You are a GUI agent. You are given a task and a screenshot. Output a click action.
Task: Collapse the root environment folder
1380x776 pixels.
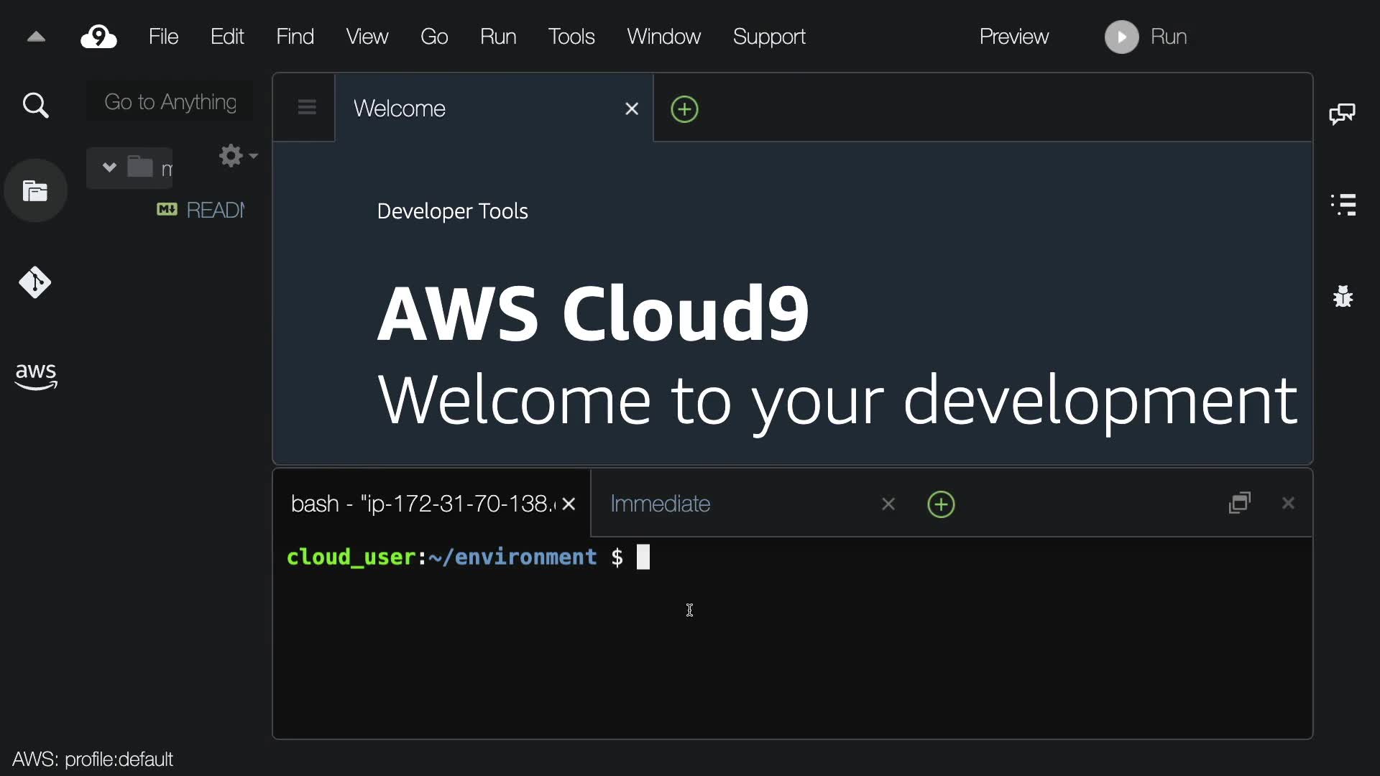(x=109, y=167)
